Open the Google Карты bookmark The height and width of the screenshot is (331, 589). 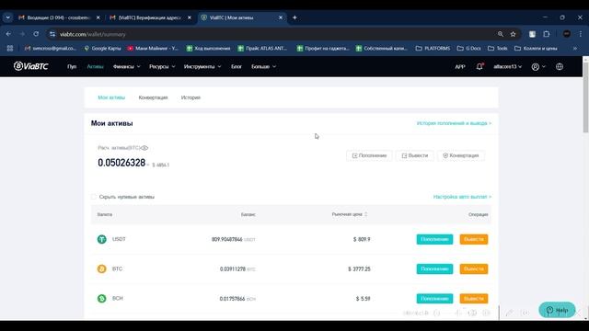tap(102, 49)
